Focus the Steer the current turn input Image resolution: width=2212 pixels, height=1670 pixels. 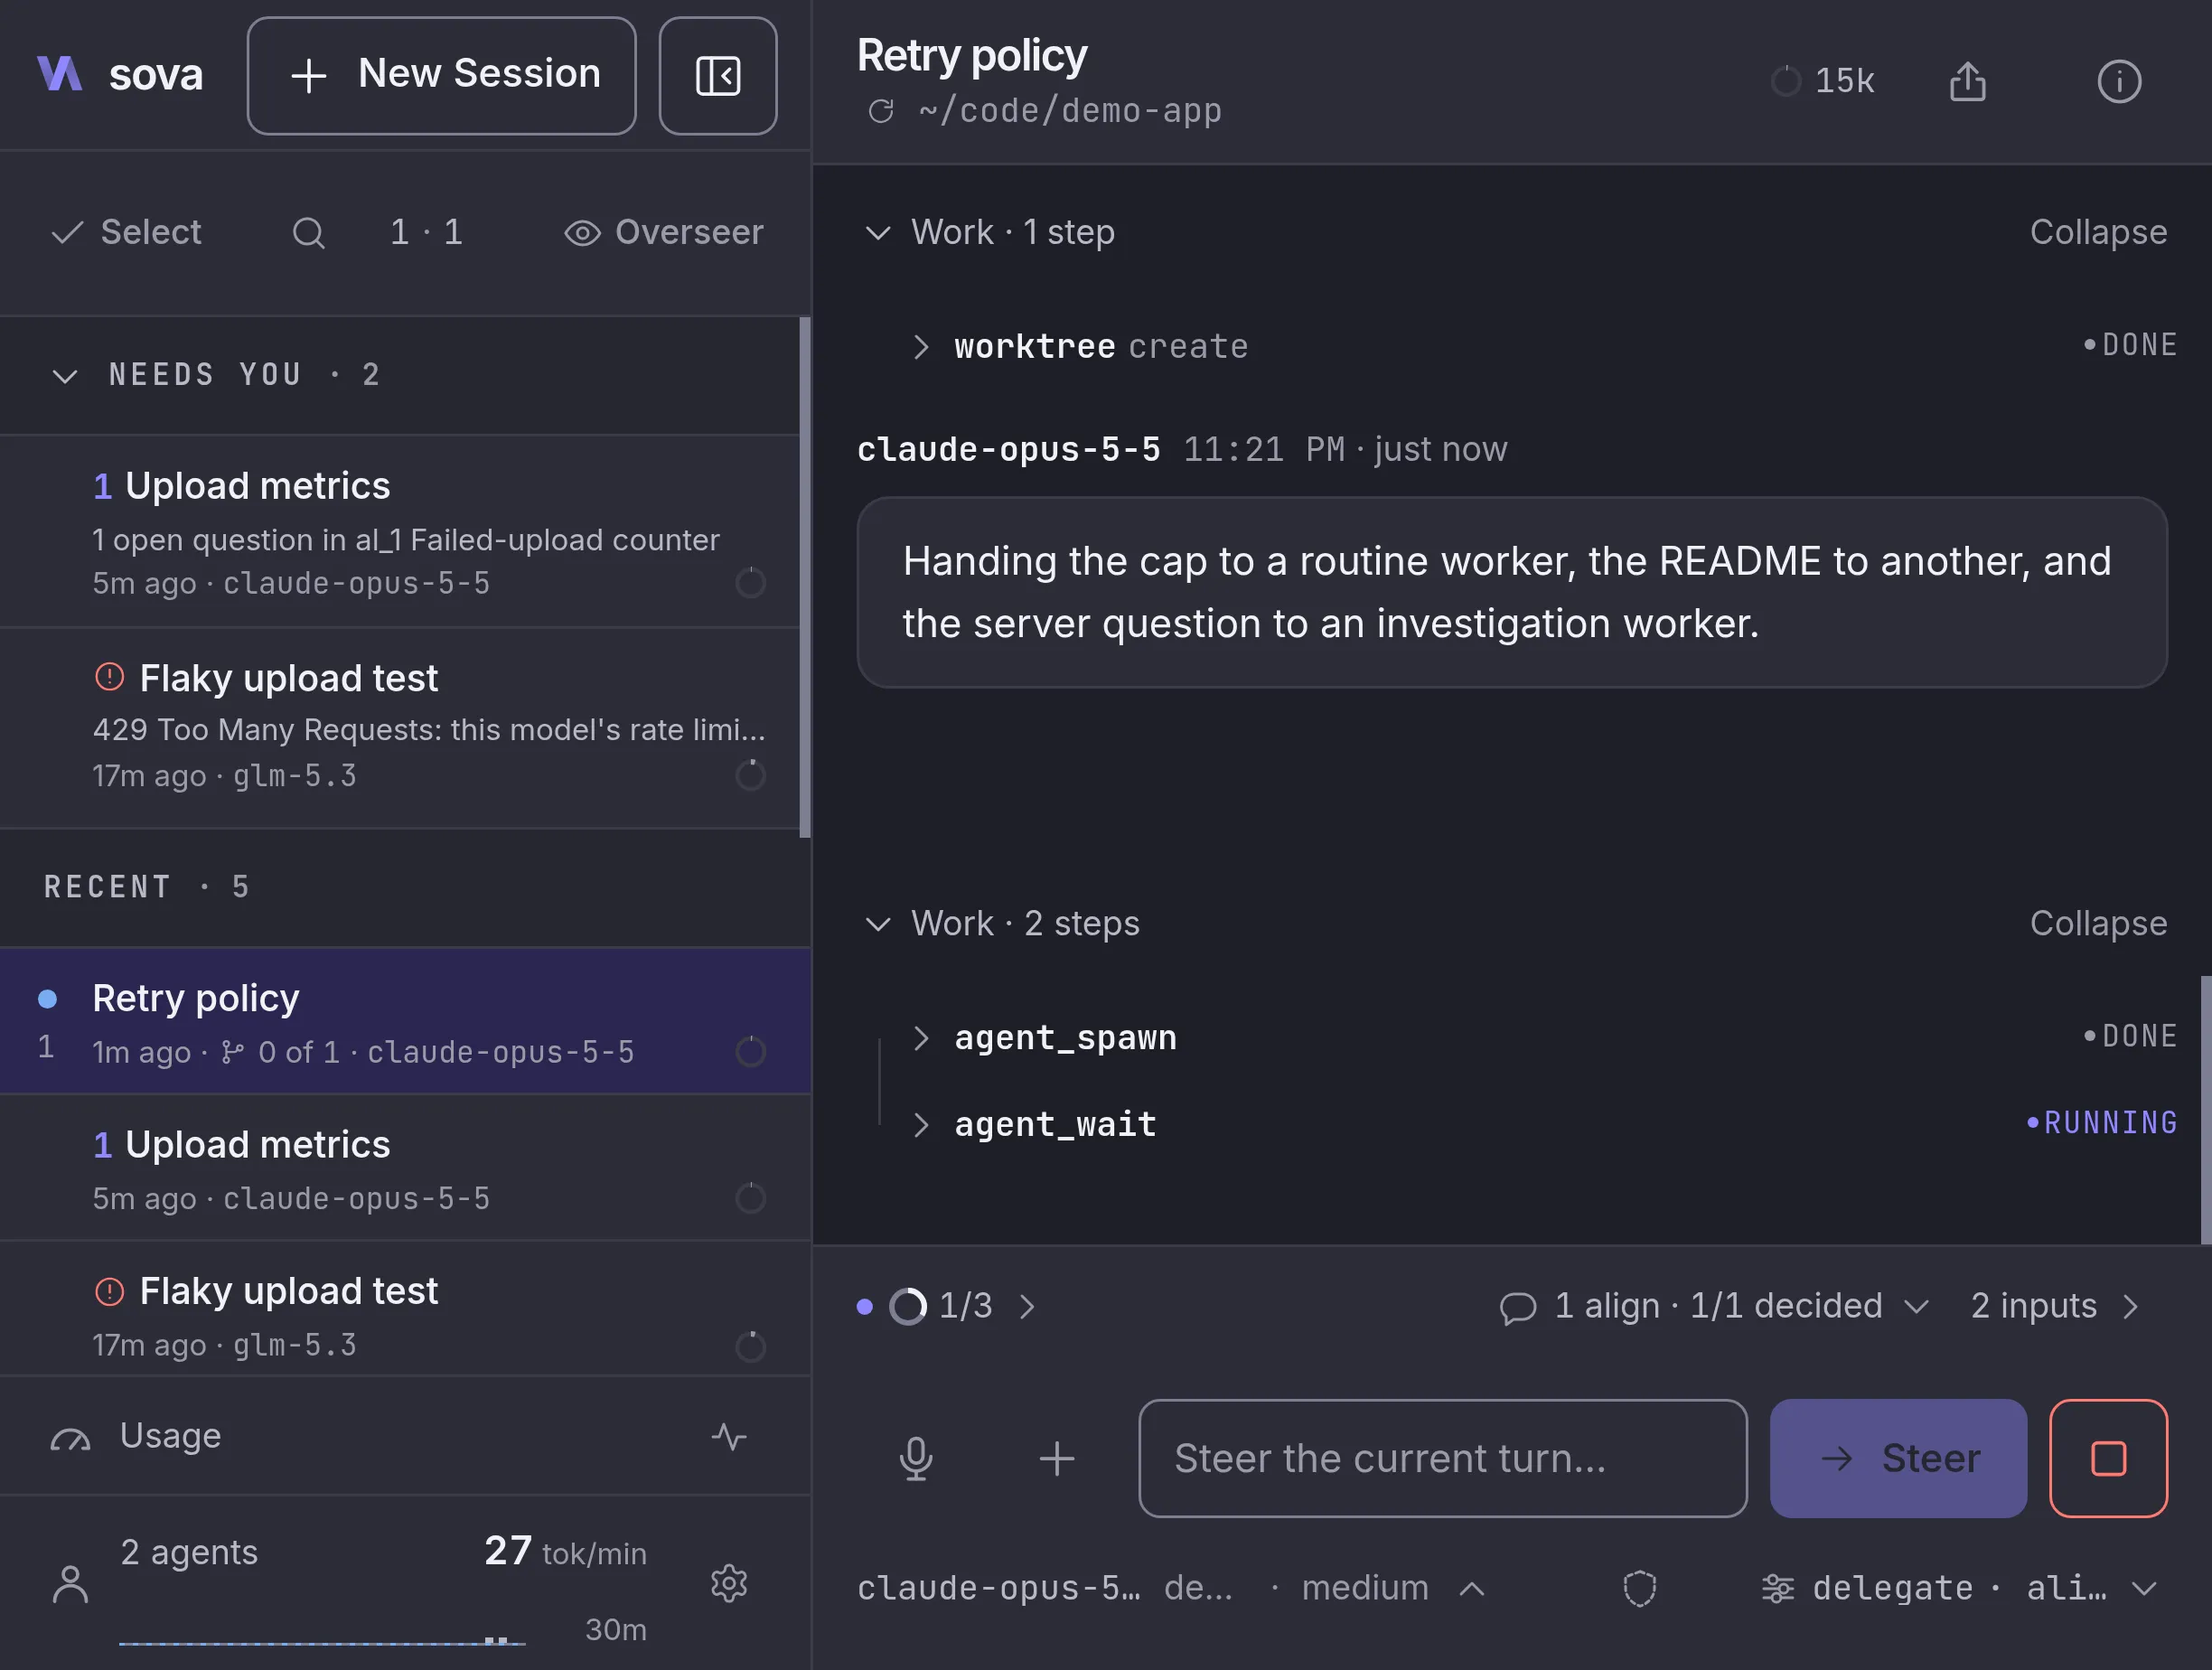click(x=1443, y=1458)
